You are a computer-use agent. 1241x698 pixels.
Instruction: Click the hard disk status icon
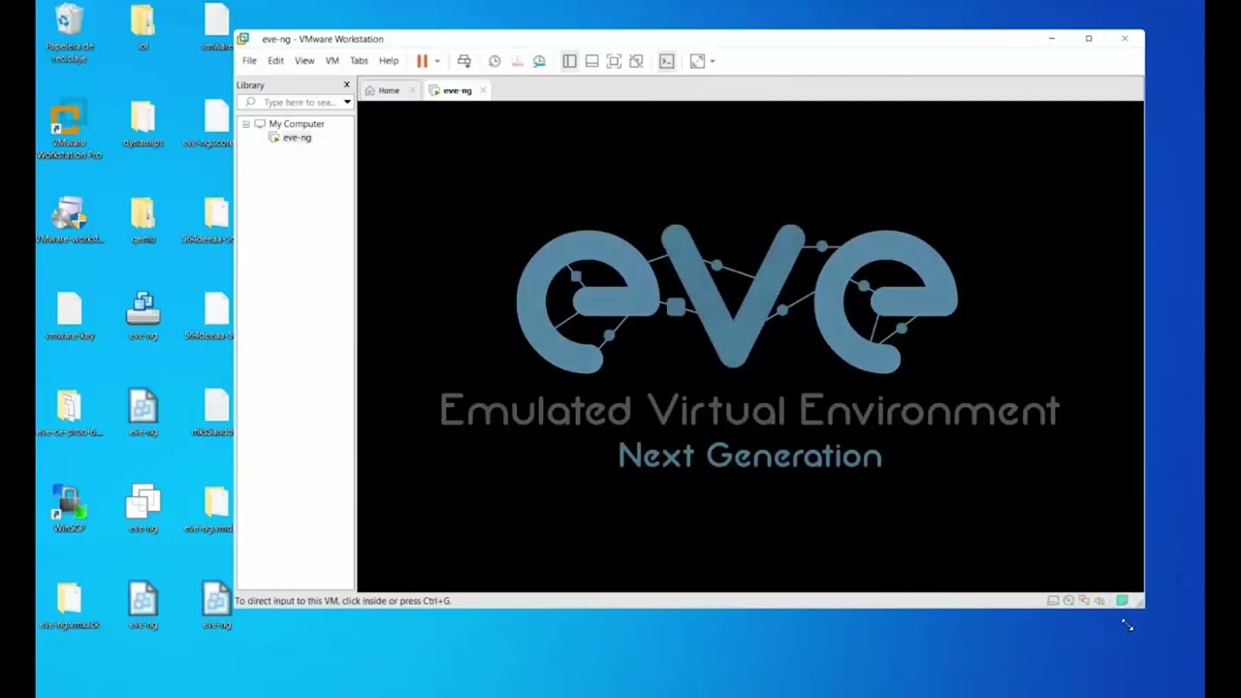(x=1053, y=601)
